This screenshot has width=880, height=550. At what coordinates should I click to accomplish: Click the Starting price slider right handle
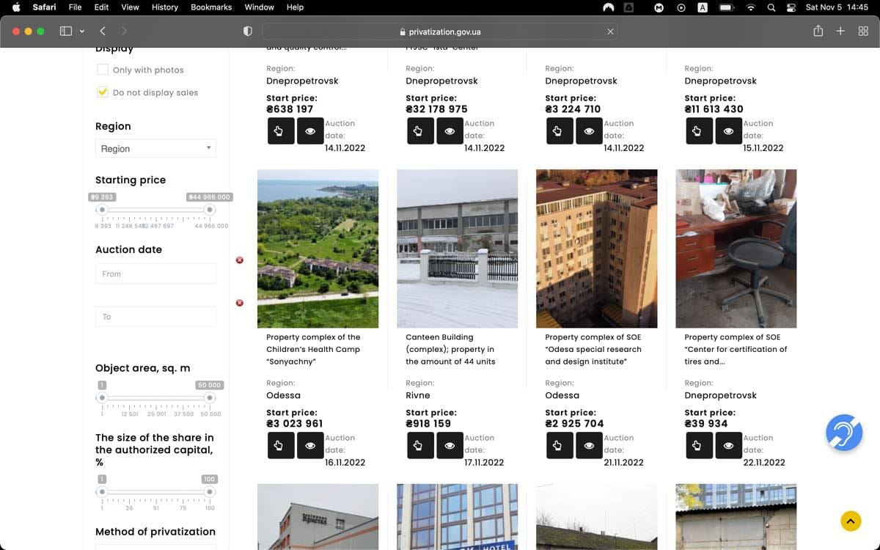tap(209, 210)
